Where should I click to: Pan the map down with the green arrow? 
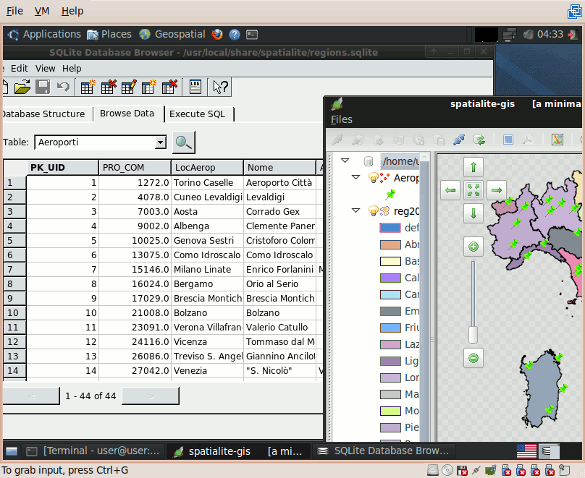[x=474, y=213]
